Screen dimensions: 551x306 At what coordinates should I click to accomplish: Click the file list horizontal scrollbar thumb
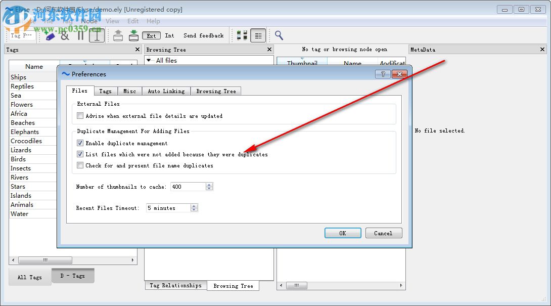click(x=297, y=285)
